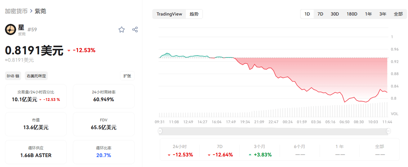Select the 7D time range
The image size is (408, 167).
click(321, 14)
